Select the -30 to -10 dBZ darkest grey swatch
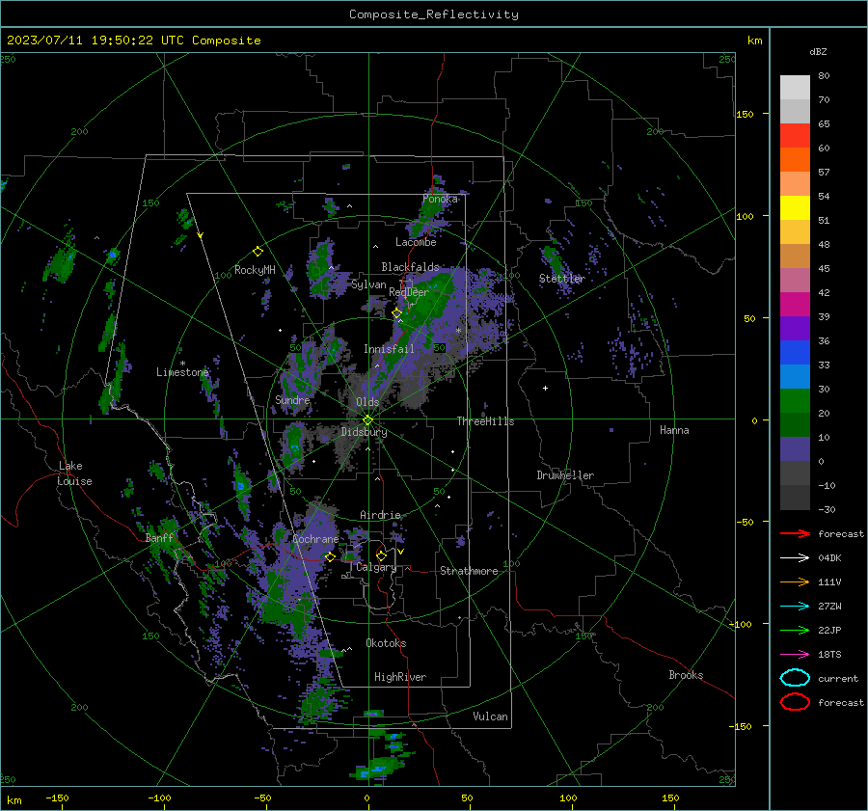Viewport: 868px width, 811px height. tap(795, 498)
